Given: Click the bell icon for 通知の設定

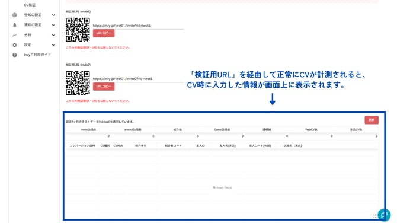Looking at the screenshot, I should [15, 25].
